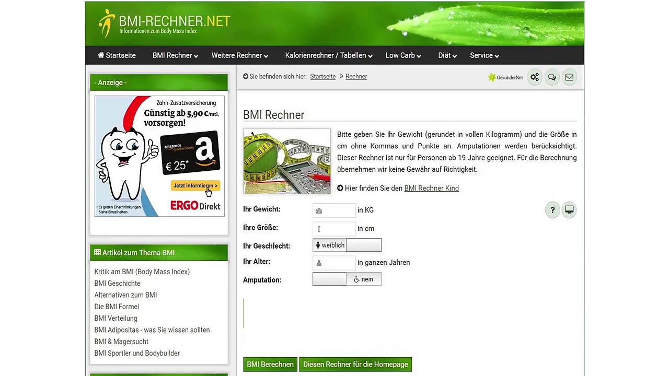Open Kalorienrechner / Tabellen dropdown
This screenshot has height=376, width=669.
tap(328, 55)
